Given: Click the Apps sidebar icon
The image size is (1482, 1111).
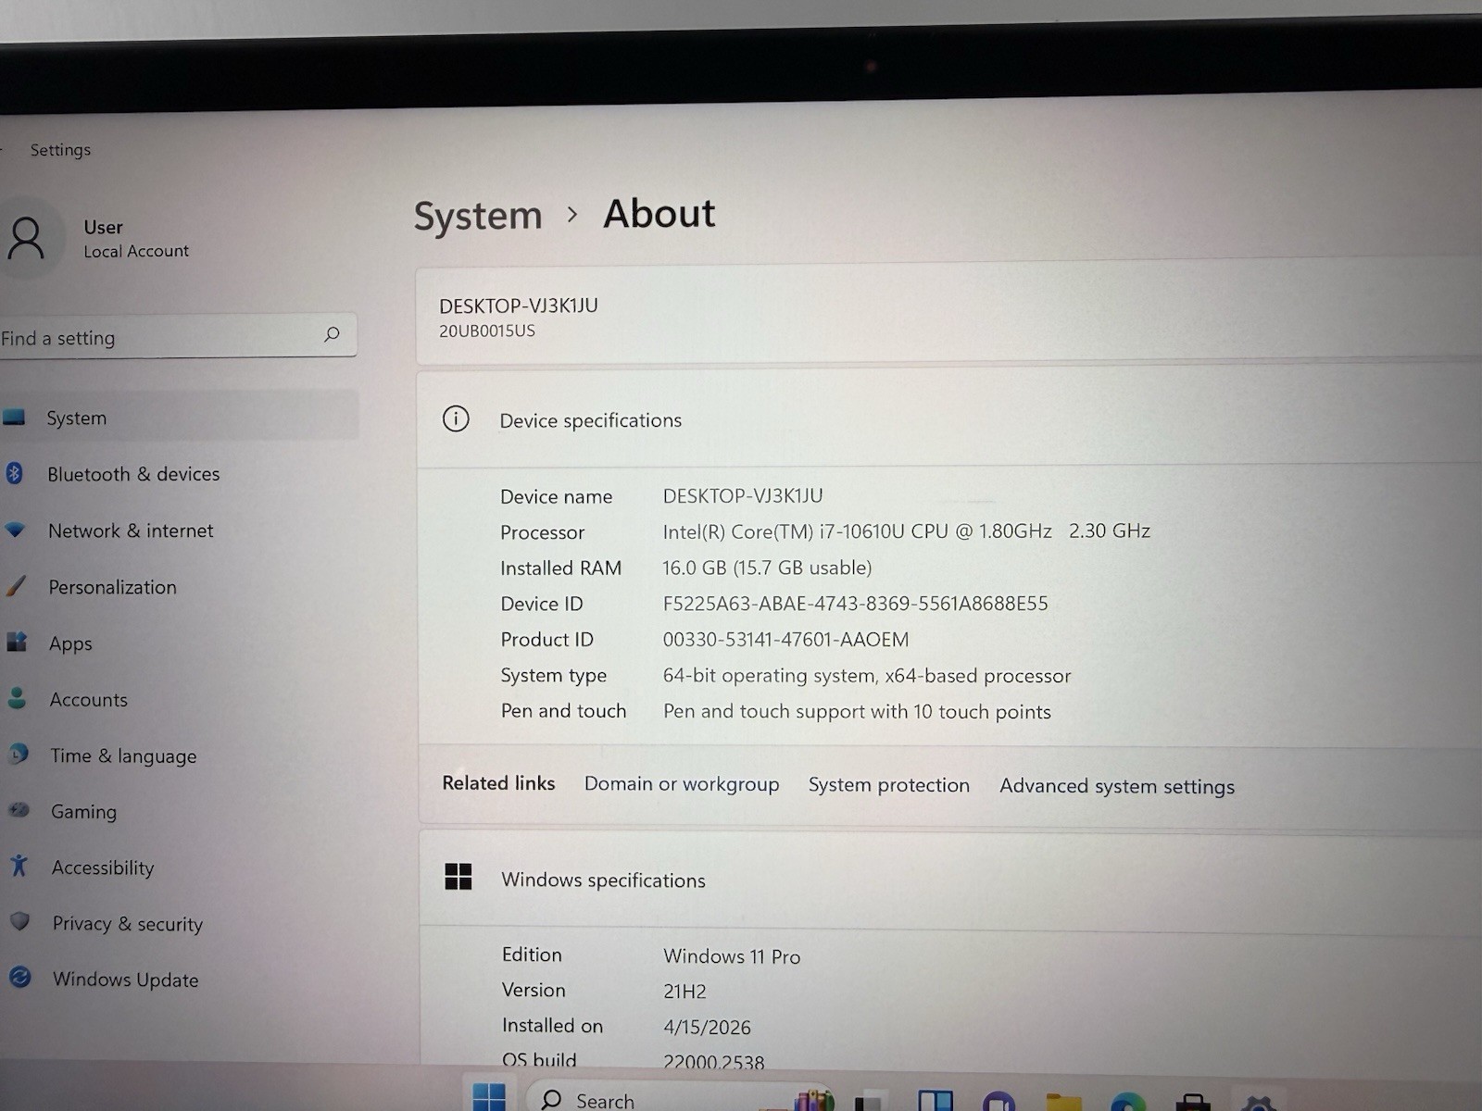Looking at the screenshot, I should [17, 642].
